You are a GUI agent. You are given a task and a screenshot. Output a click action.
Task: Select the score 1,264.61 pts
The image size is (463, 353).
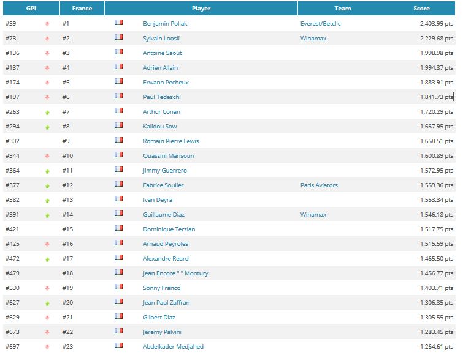[x=437, y=346]
